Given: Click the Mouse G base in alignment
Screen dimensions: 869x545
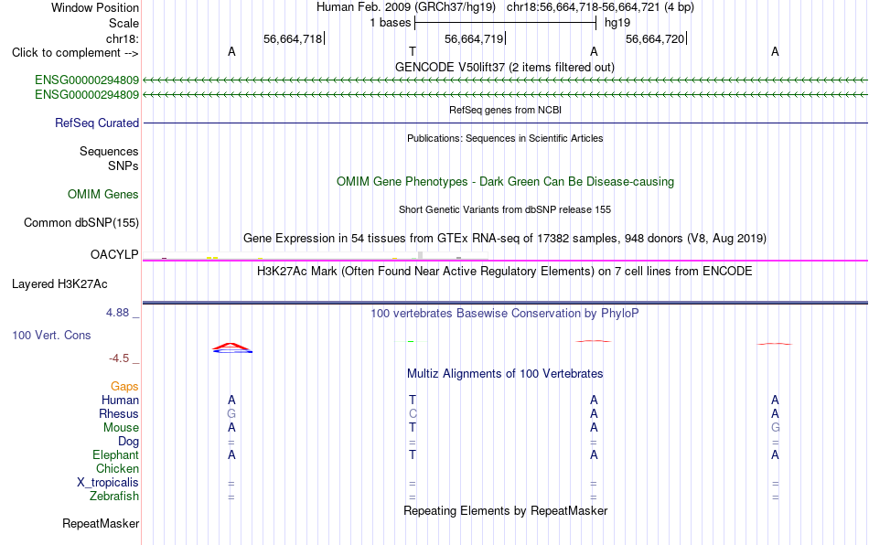Looking at the screenshot, I should tap(776, 428).
